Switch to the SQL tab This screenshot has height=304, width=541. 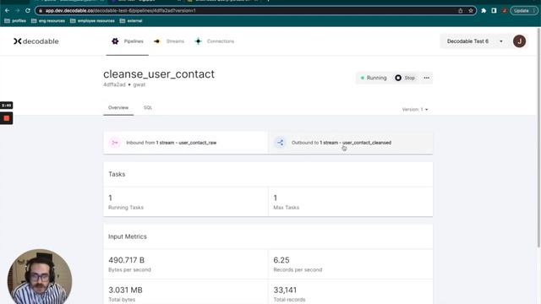click(148, 108)
